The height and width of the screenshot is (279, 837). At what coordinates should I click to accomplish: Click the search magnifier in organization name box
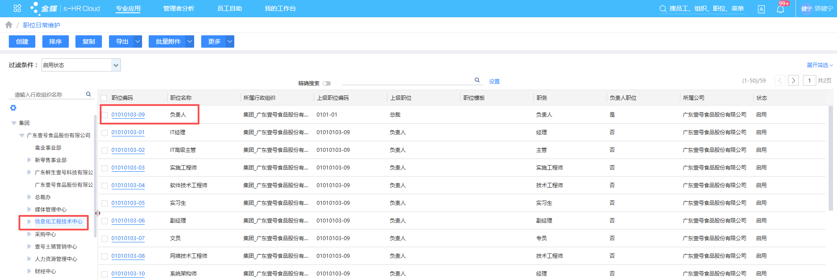[89, 94]
